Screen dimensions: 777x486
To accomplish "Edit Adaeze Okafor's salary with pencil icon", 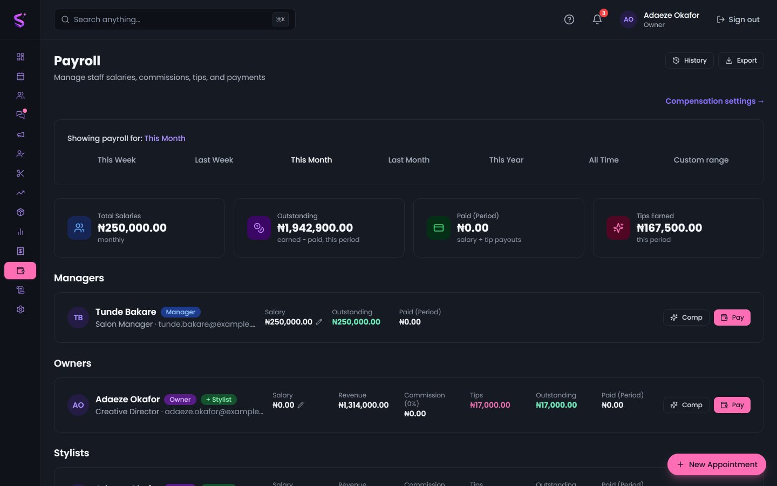I will pyautogui.click(x=301, y=405).
